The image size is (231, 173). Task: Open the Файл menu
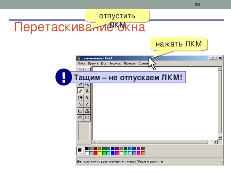click(81, 63)
